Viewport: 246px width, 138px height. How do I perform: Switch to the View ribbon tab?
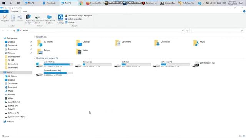pos(25,11)
